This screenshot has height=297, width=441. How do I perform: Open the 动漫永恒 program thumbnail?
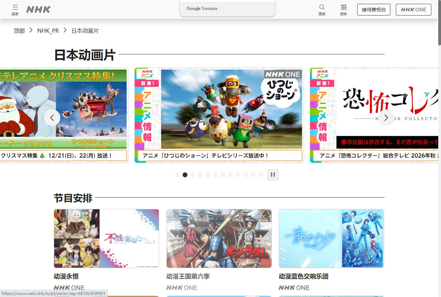coord(106,238)
